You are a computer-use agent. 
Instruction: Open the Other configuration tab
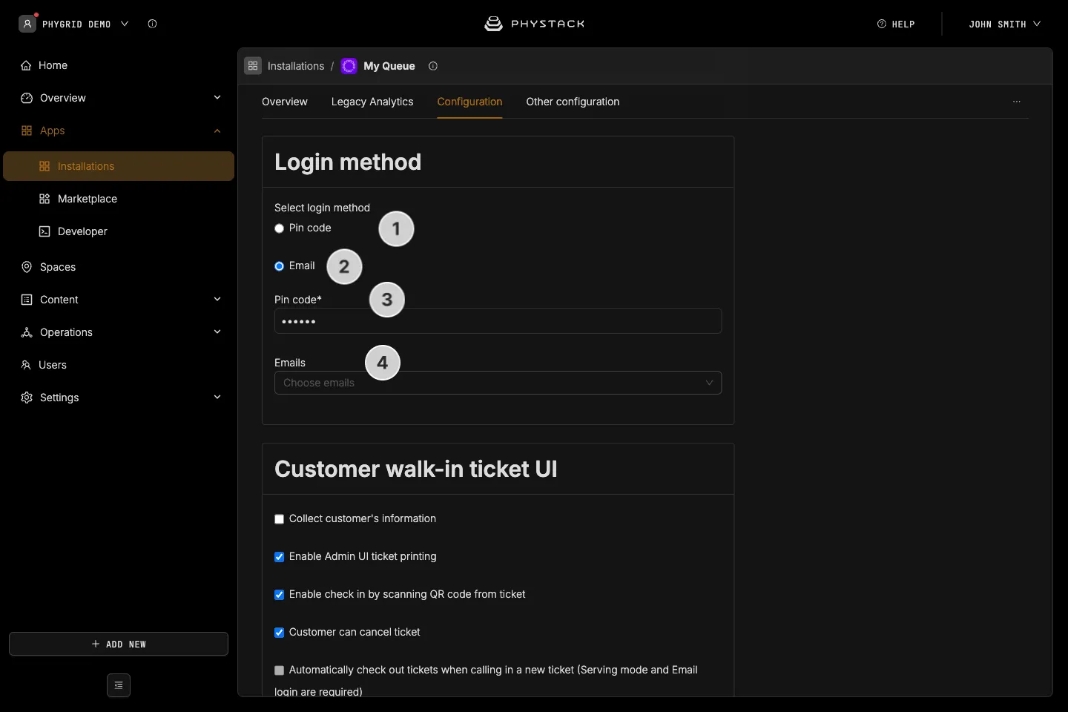[573, 102]
